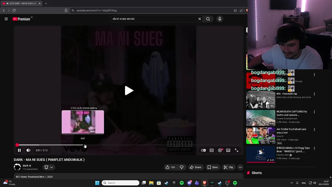The image size is (332, 187).
Task: Click the video title DARK - MA NI SUEG
Action: point(49,160)
